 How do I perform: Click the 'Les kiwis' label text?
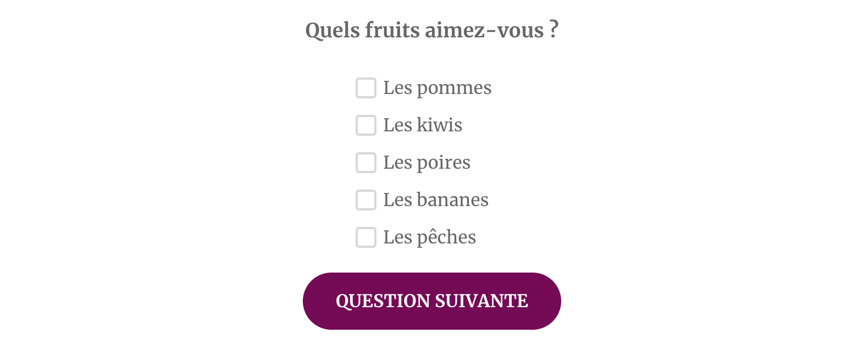423,125
